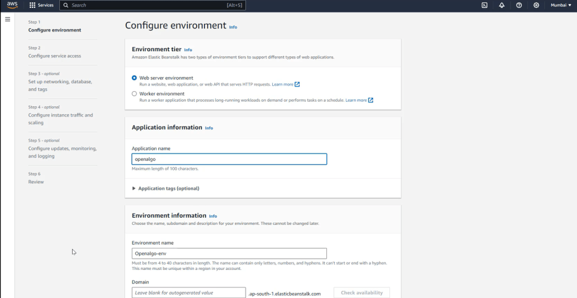Click the Check availability button
Viewport: 577px width, 298px height.
[361, 292]
